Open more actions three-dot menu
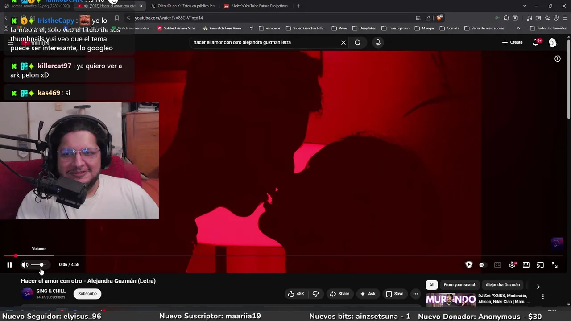Viewport: 571px width, 321px height. (x=416, y=294)
